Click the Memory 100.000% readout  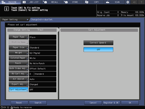[x=133, y=12]
